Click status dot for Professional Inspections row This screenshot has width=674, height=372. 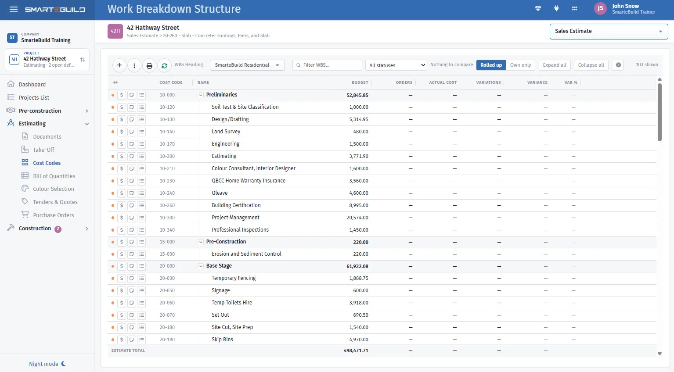[113, 230]
